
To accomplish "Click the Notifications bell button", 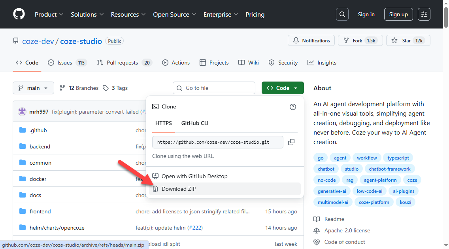I will pos(311,40).
